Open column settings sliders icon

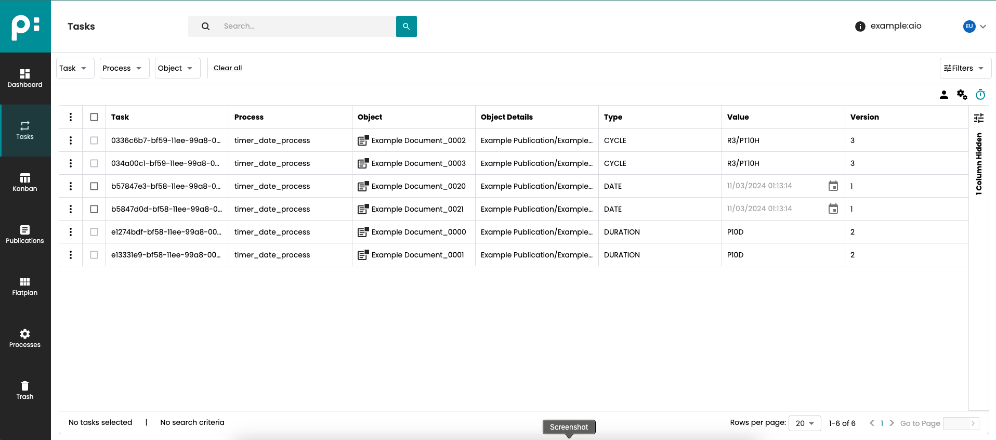pyautogui.click(x=978, y=118)
